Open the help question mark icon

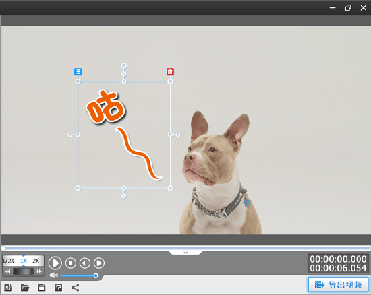coord(59,288)
